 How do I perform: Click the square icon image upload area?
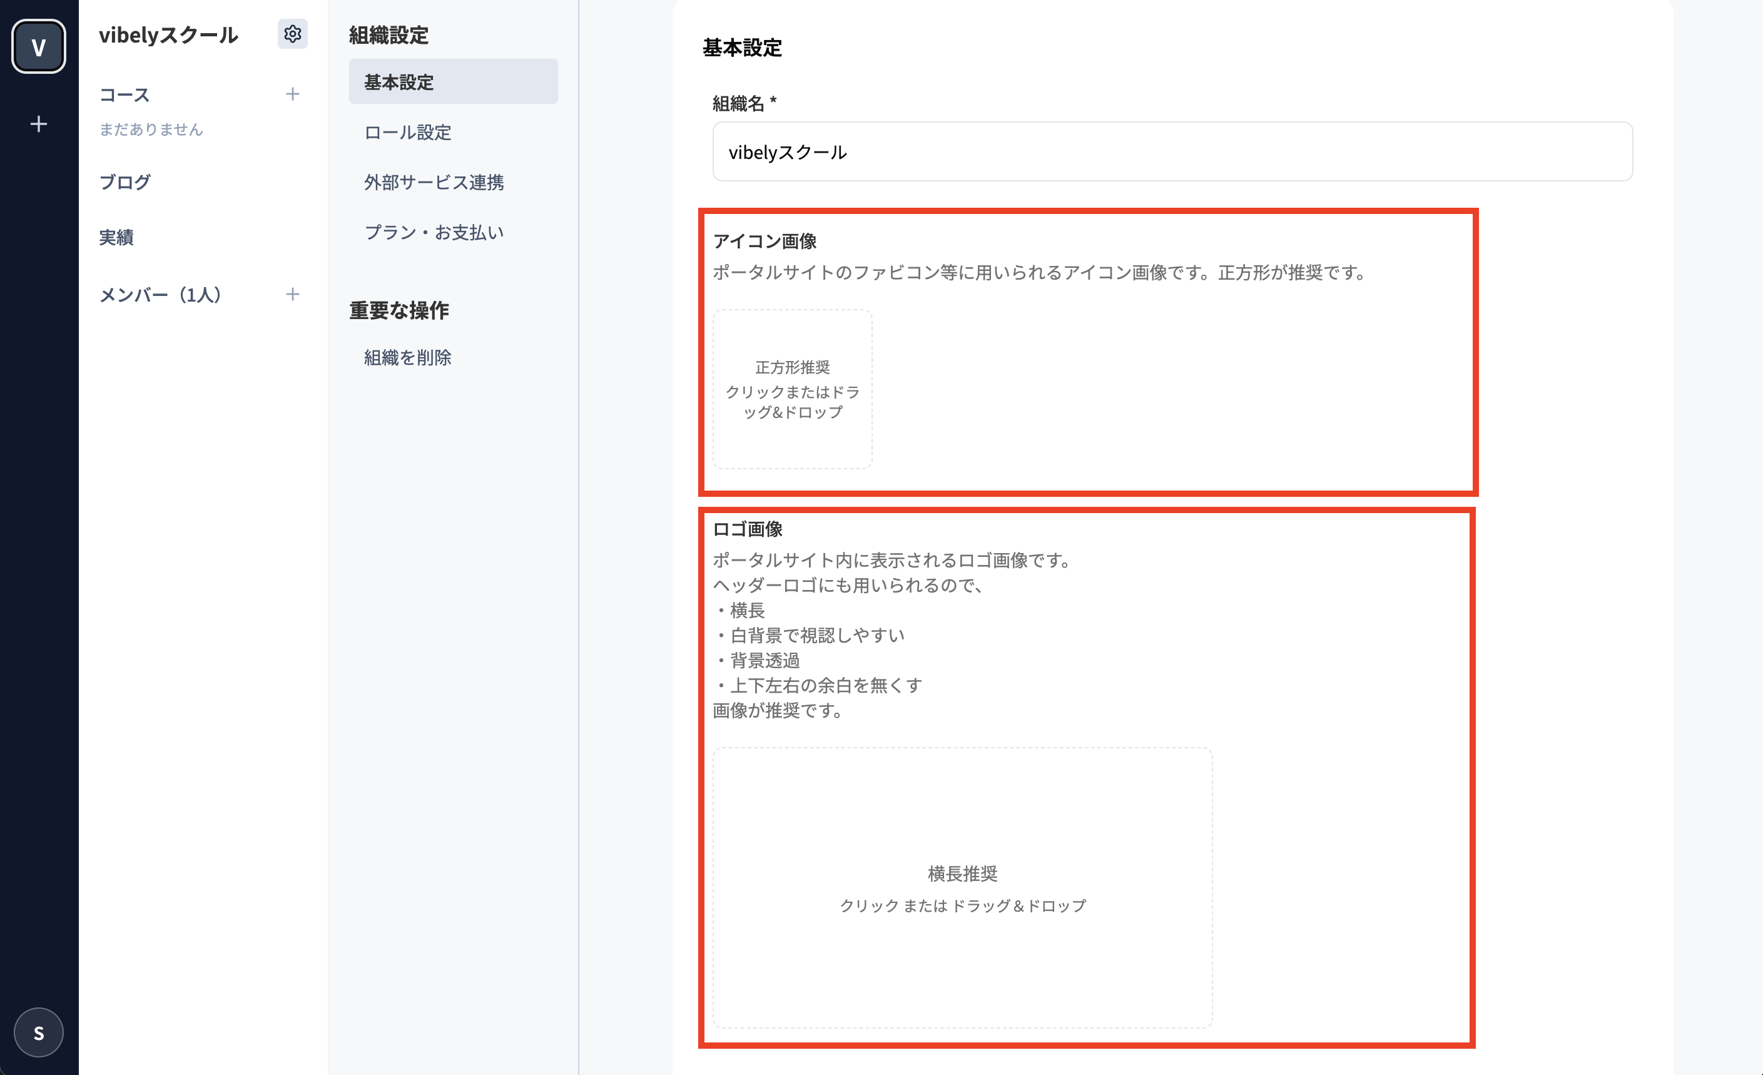click(x=792, y=389)
